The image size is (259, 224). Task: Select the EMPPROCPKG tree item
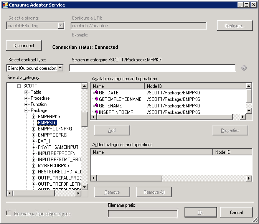pyautogui.click(x=52, y=135)
